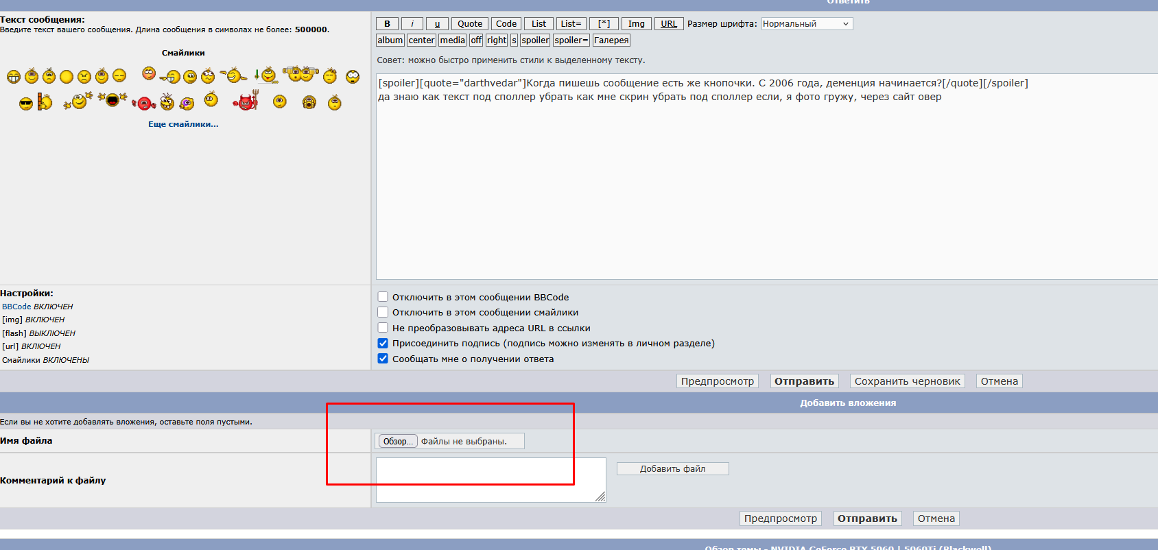
Task: Focus the file comment text box
Action: 491,480
